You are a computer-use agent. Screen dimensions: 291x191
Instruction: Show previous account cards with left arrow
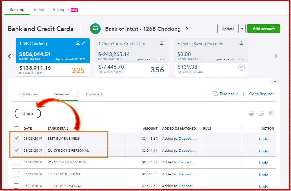(10, 56)
